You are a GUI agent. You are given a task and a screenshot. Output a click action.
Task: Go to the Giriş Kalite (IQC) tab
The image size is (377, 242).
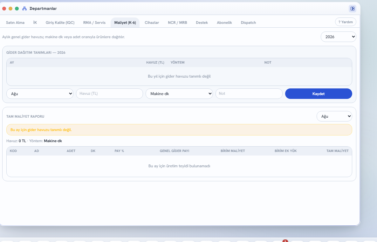(x=60, y=23)
